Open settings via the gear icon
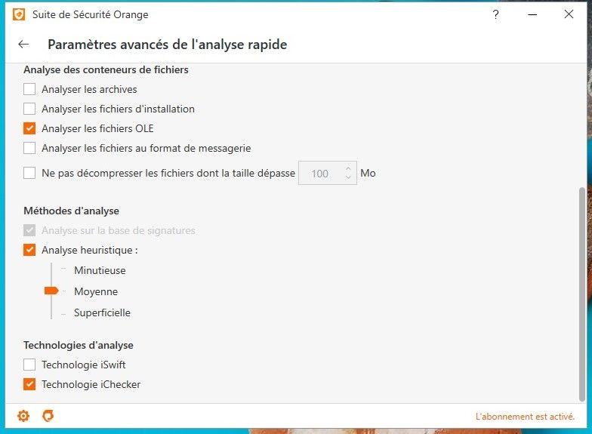 pos(23,416)
